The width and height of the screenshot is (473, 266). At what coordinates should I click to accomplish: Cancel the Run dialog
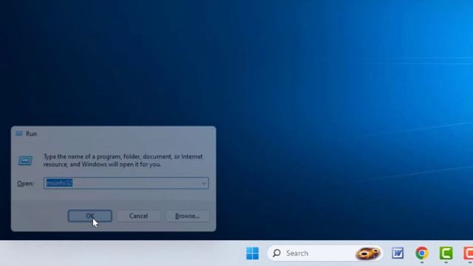pyautogui.click(x=138, y=216)
